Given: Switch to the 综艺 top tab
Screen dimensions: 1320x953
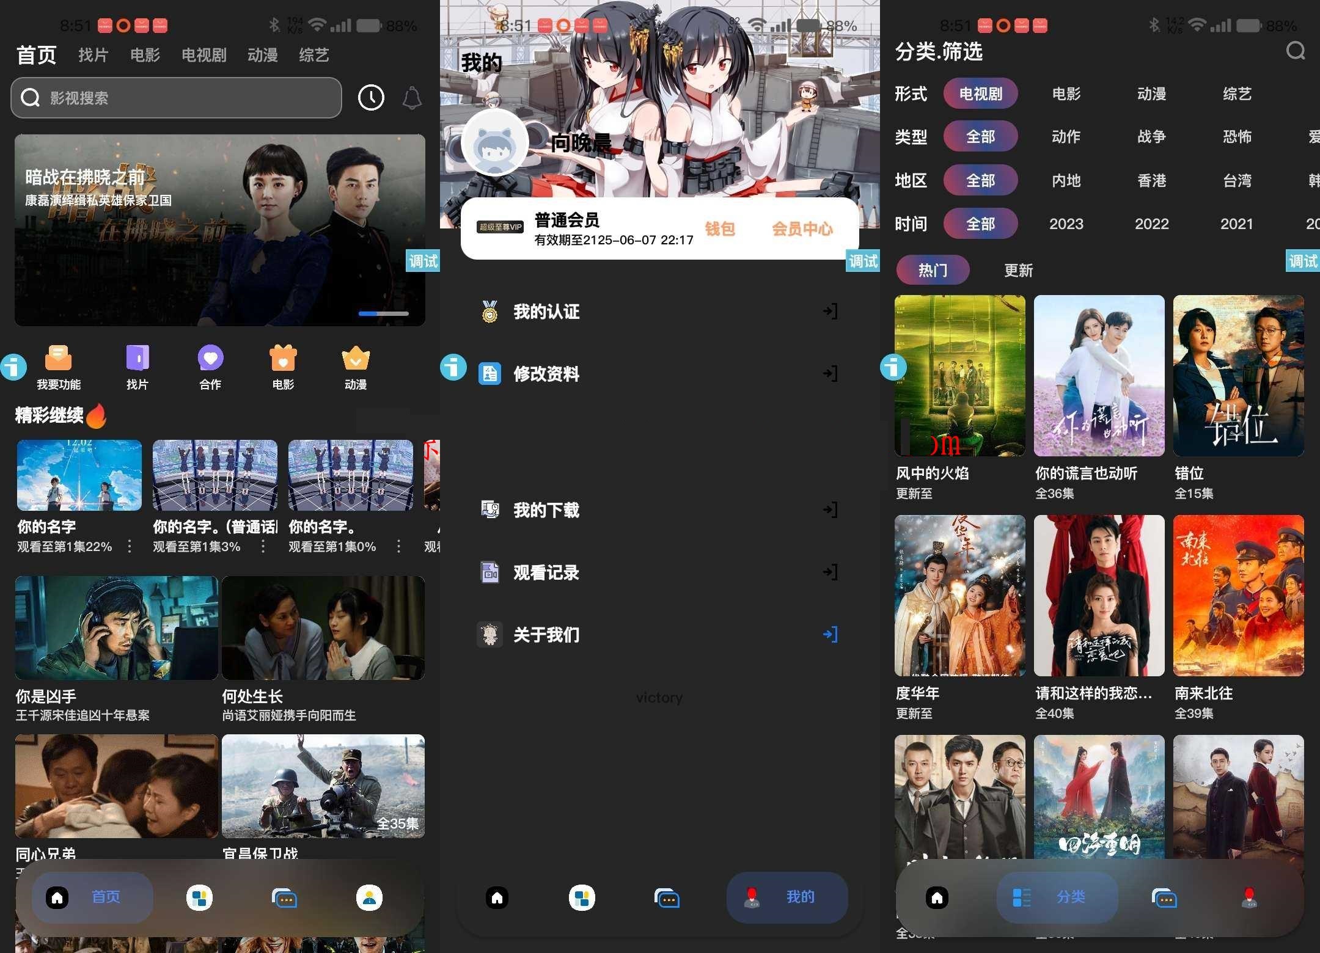Looking at the screenshot, I should click(x=313, y=54).
